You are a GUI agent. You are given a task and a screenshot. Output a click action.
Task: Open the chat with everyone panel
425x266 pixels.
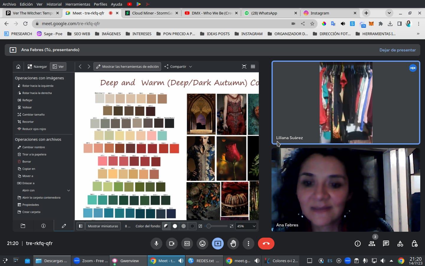386,244
